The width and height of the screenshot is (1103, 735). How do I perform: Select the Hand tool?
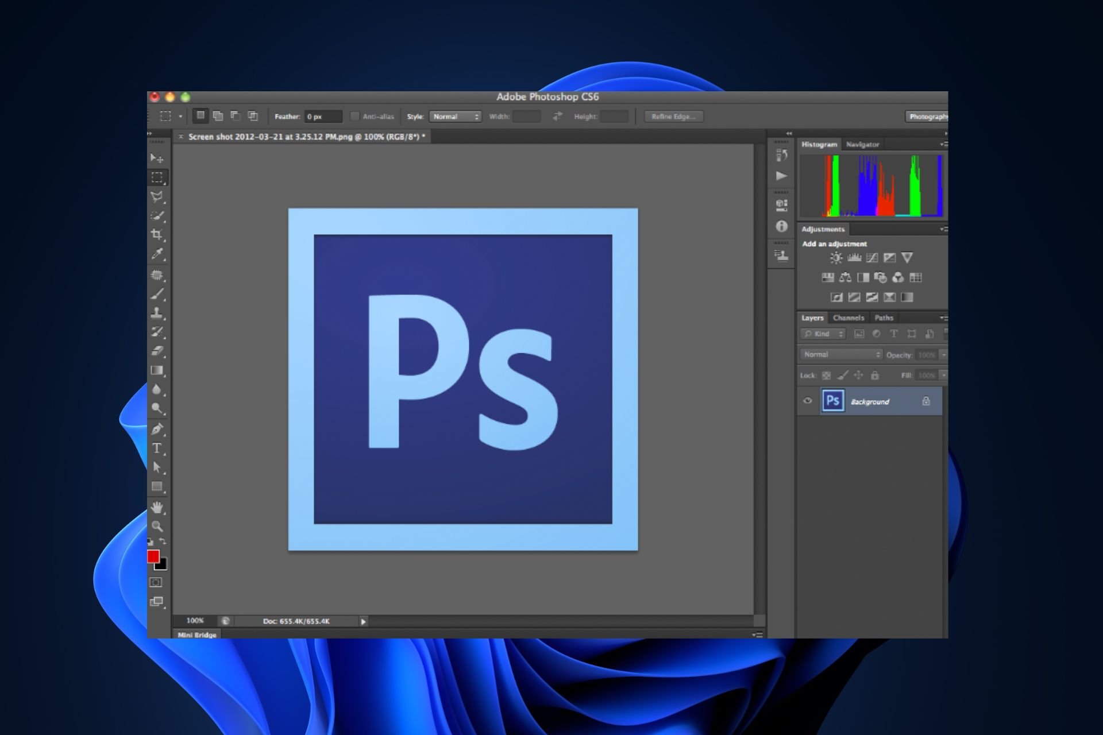(x=157, y=508)
